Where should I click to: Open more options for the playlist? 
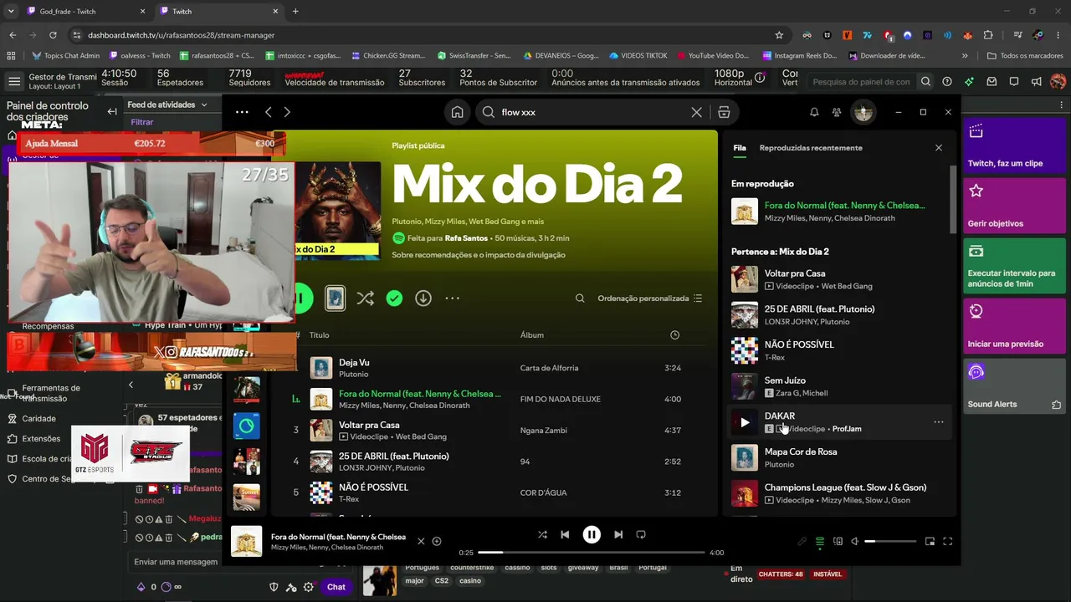pyautogui.click(x=453, y=298)
